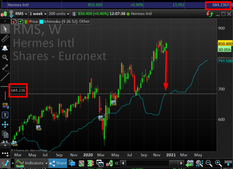This screenshot has height=169, width=233.
Task: Click the red down-arrow panel icon
Action: click(14, 22)
